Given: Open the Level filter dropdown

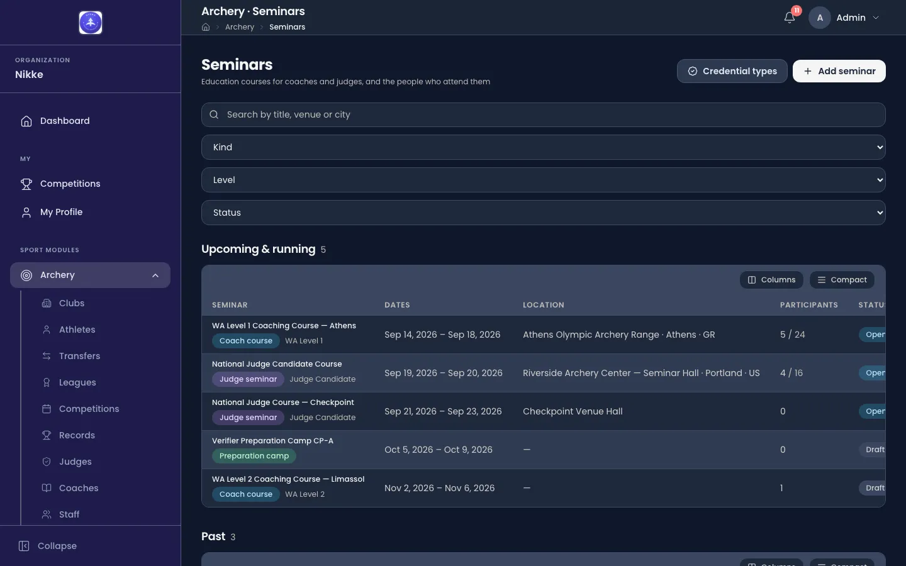Looking at the screenshot, I should point(544,180).
